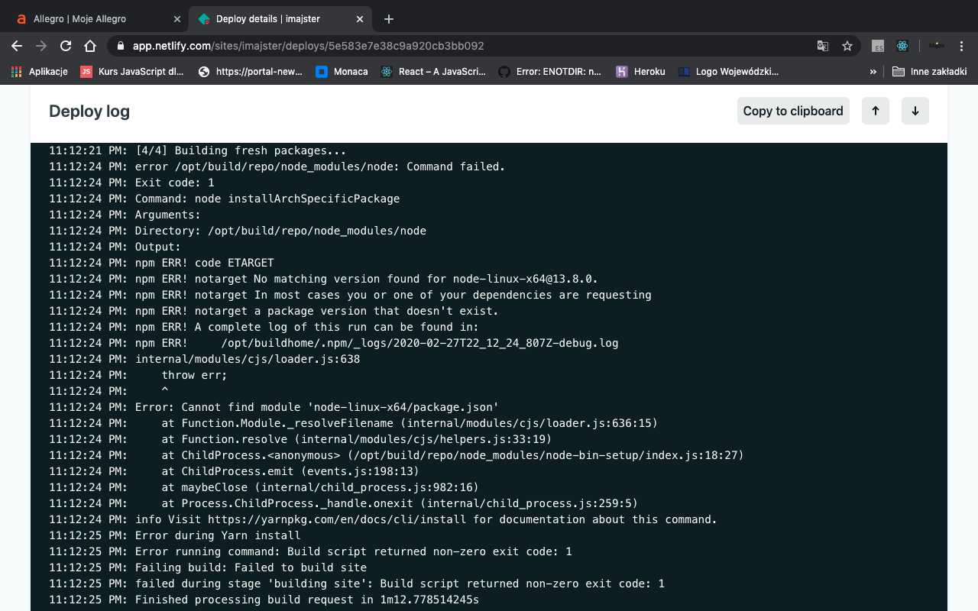This screenshot has height=611, width=978.
Task: Open the Heroku bookmark
Action: [640, 71]
